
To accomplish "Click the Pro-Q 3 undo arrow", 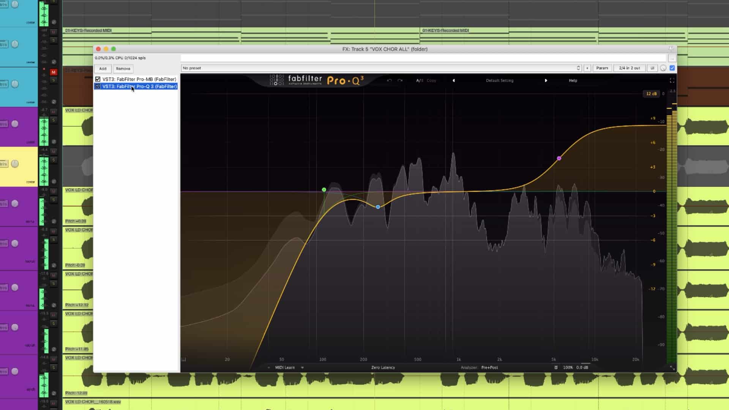I will [389, 80].
